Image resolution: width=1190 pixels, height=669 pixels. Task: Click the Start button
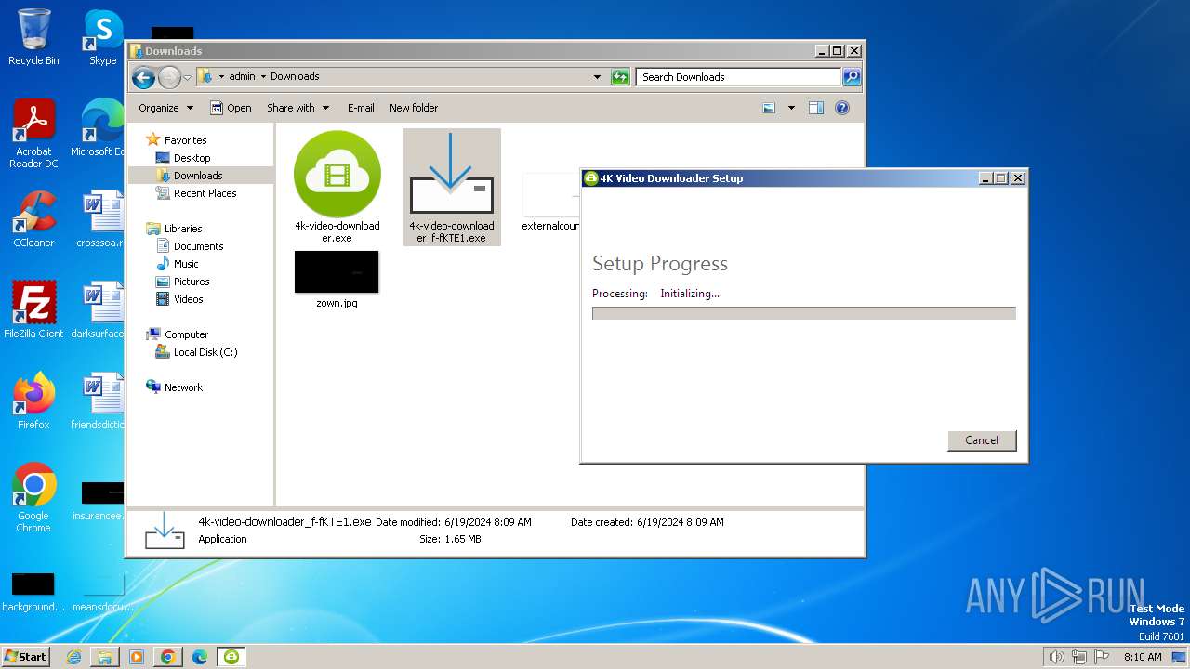[x=26, y=657]
